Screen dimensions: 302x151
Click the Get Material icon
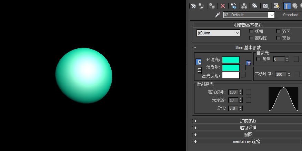pyautogui.click(x=193, y=6)
